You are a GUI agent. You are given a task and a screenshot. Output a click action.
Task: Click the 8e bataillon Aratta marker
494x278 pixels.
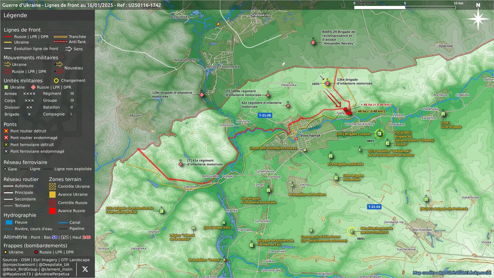(x=224, y=260)
